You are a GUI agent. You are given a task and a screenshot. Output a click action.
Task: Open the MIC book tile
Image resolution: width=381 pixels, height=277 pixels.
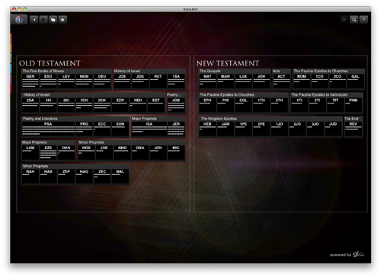tap(176, 152)
